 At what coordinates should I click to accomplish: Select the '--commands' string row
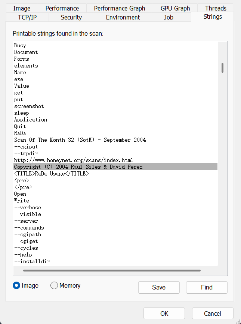coord(115,228)
